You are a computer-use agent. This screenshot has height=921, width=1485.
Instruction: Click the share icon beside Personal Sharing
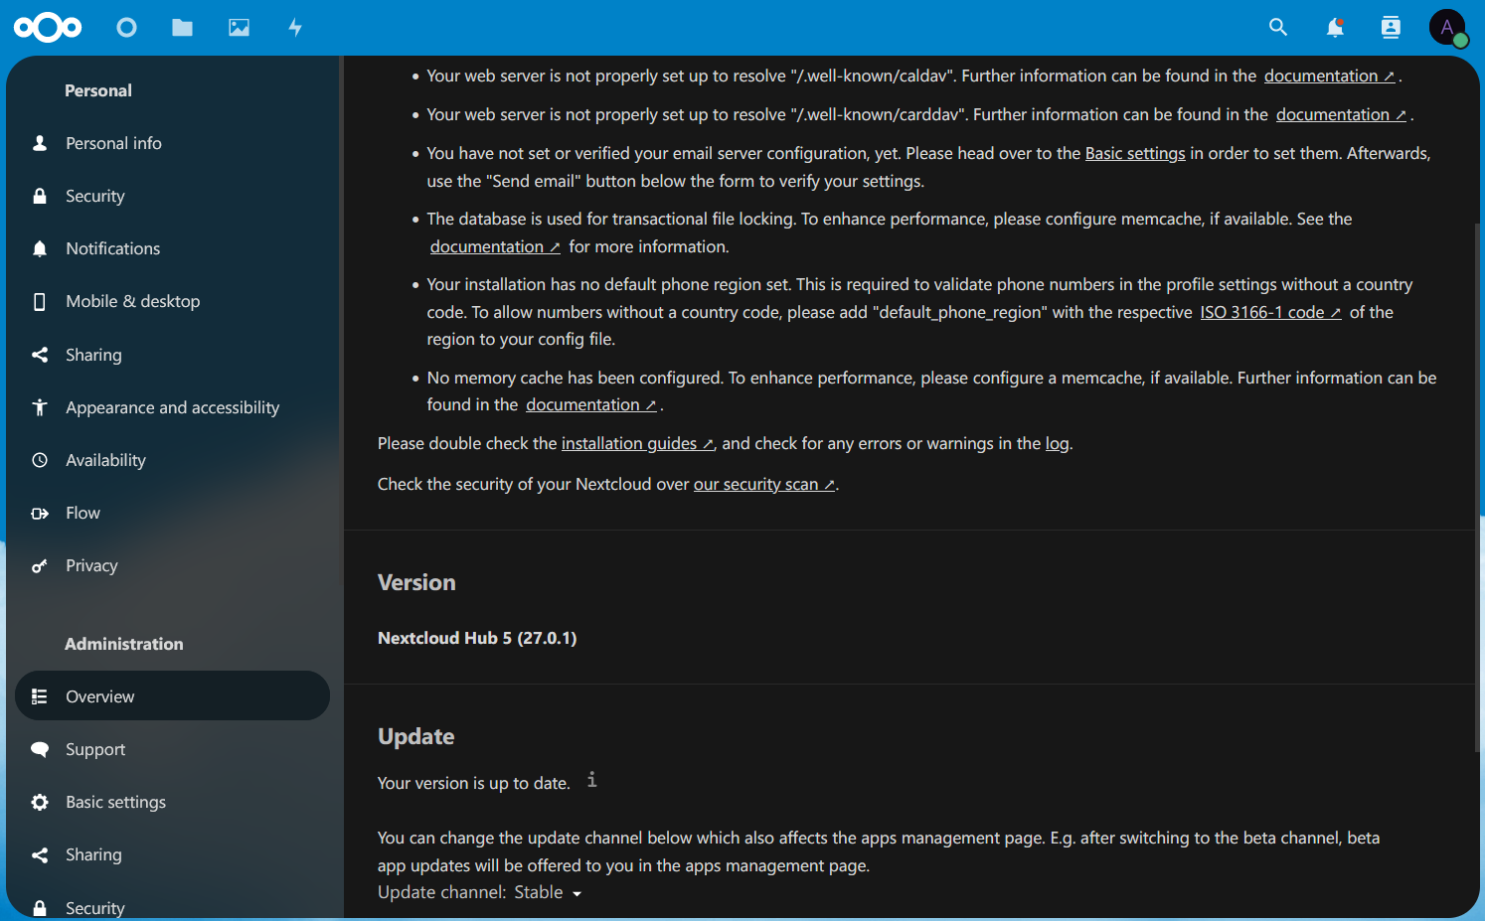[40, 355]
